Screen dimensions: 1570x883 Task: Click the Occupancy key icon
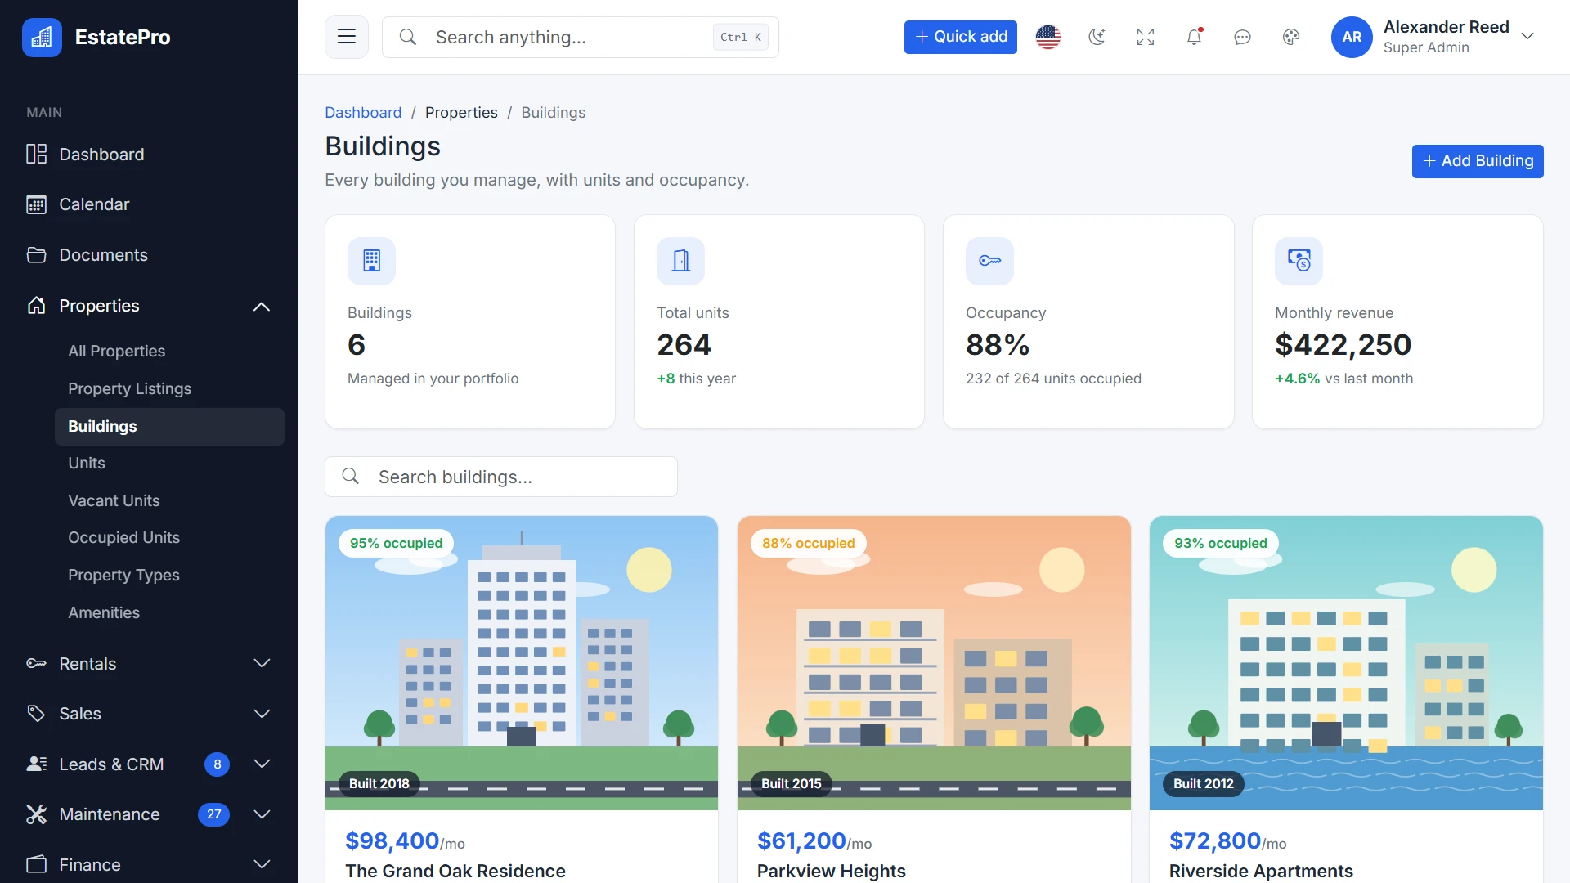click(x=989, y=261)
